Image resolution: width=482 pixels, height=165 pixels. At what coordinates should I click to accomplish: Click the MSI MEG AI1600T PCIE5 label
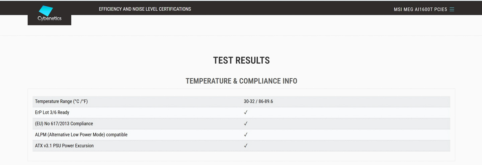pyautogui.click(x=420, y=9)
